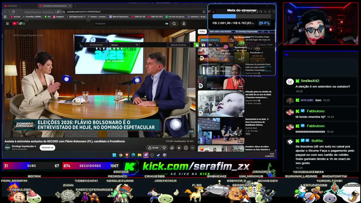Open the browser apps grid in bookmarks bar
This screenshot has width=361, height=203.
click(x=5, y=17)
